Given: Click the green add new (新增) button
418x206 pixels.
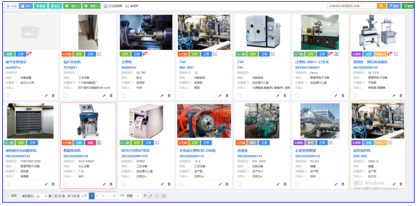Looking at the screenshot, I should coord(41,6).
